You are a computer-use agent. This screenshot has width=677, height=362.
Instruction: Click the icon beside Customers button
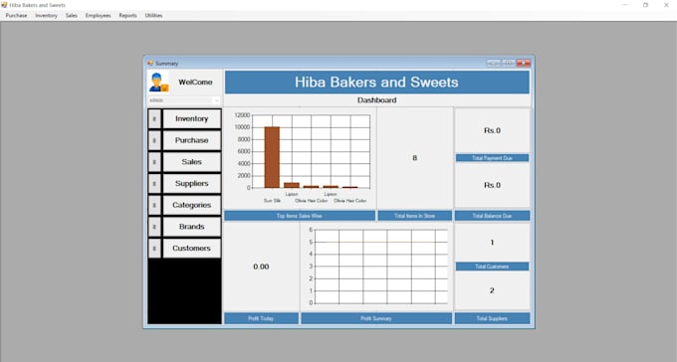[154, 248]
